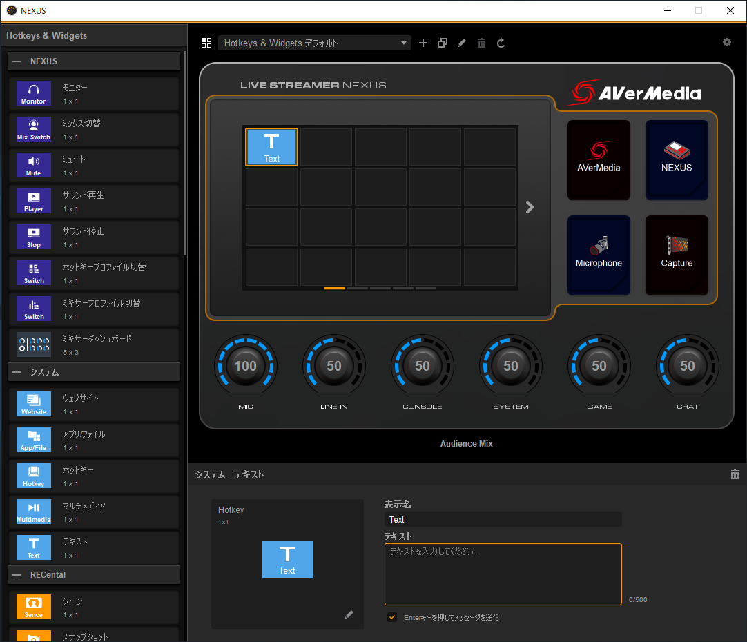Adjust the MIC volume knob
747x642 pixels.
[x=246, y=366]
